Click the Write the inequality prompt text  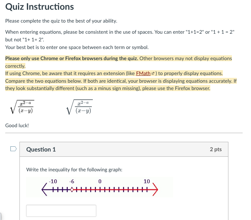pyautogui.click(x=74, y=170)
